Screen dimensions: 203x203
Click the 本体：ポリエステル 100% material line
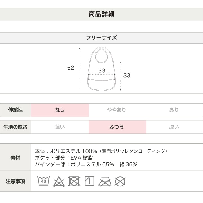pos(101,151)
